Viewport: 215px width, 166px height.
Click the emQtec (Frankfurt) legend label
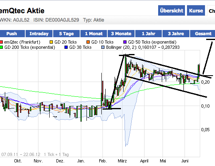click(22, 42)
